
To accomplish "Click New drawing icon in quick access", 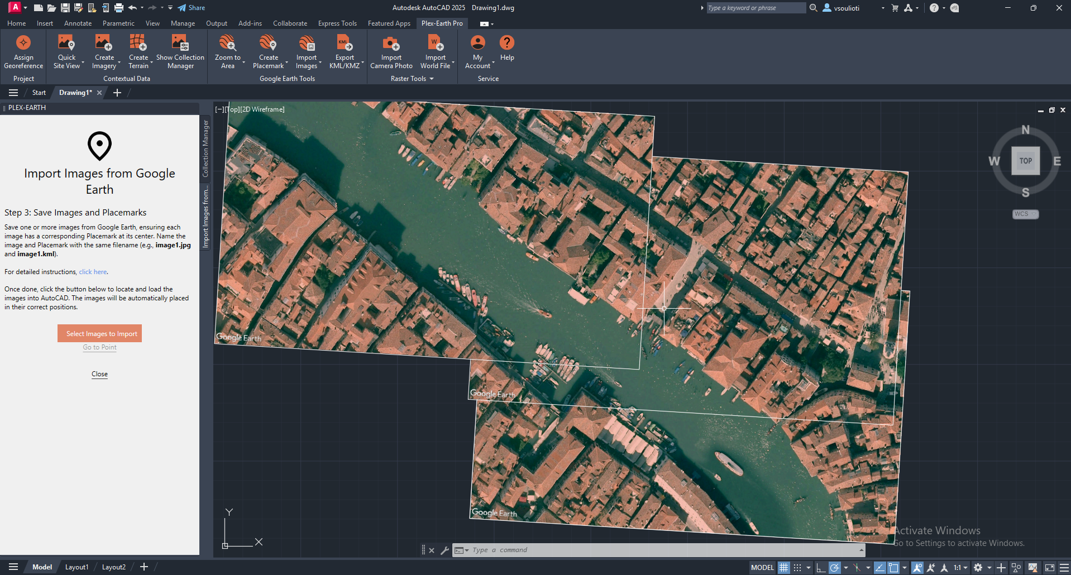I will [x=38, y=8].
